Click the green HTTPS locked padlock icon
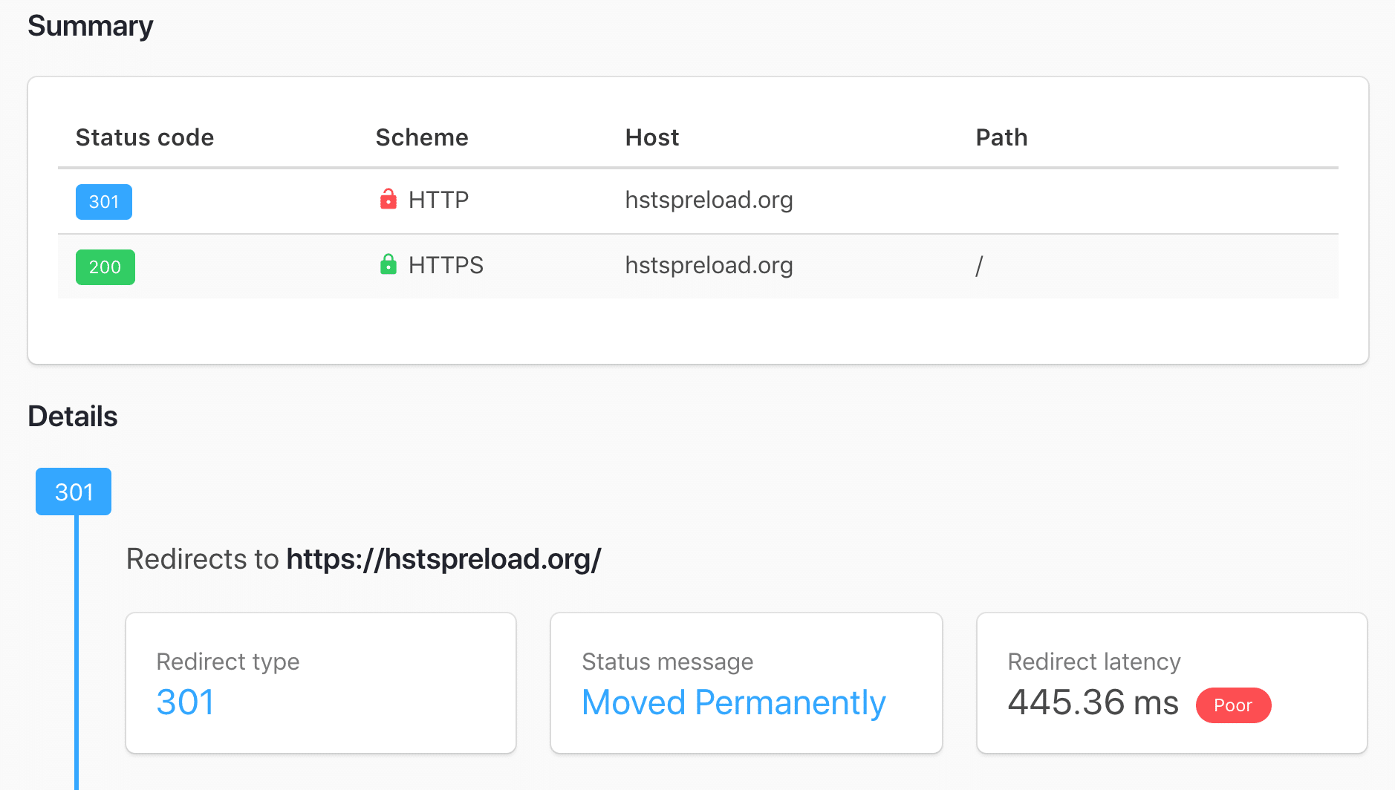Viewport: 1395px width, 790px height. [388, 264]
